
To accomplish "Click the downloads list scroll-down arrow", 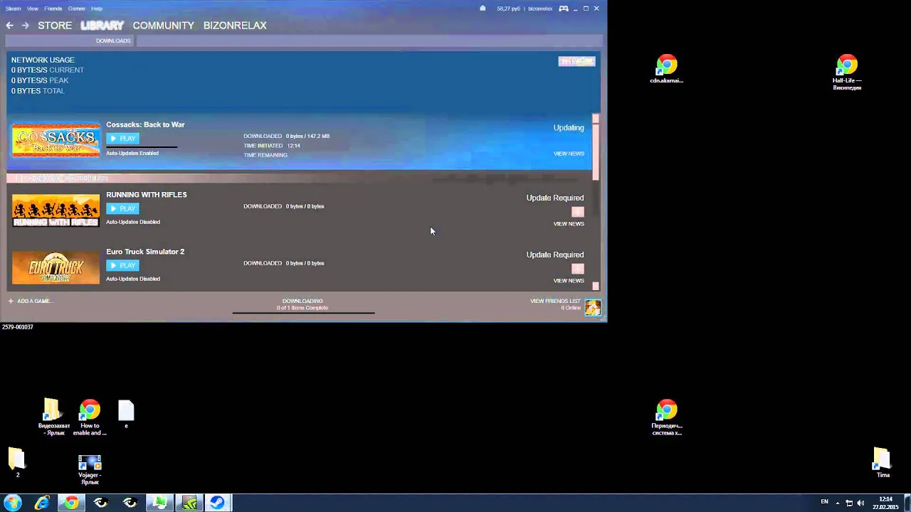I will [x=596, y=286].
